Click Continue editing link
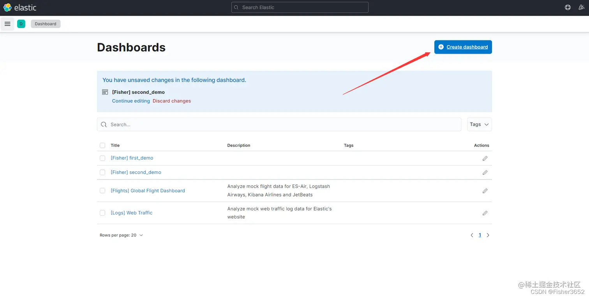The image size is (589, 297). [x=131, y=101]
